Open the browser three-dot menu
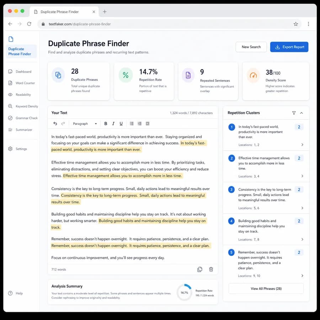Viewport: 320px width, 320px height. point(308,24)
